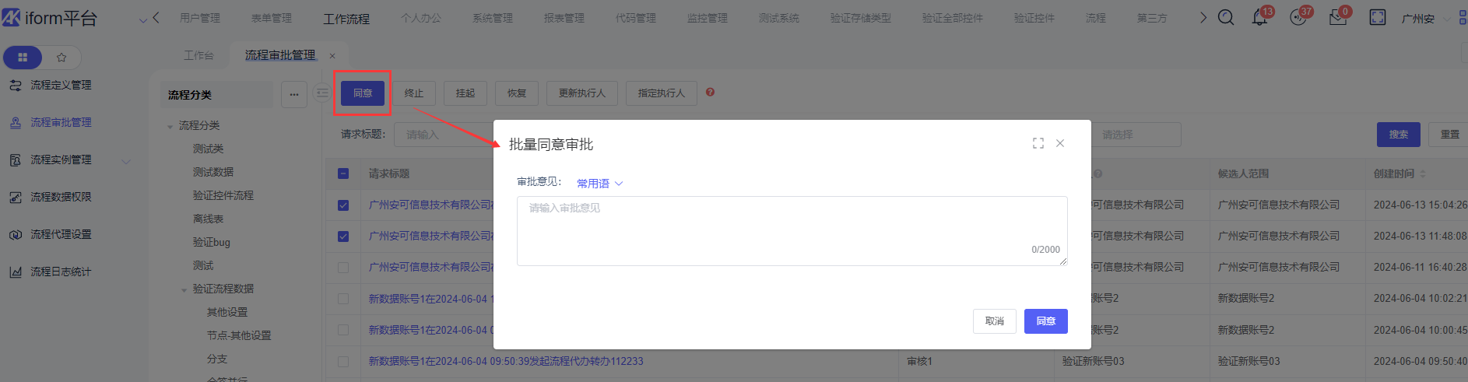Click the collapse category panel icon
Viewport: 1468px width, 382px height.
322,93
